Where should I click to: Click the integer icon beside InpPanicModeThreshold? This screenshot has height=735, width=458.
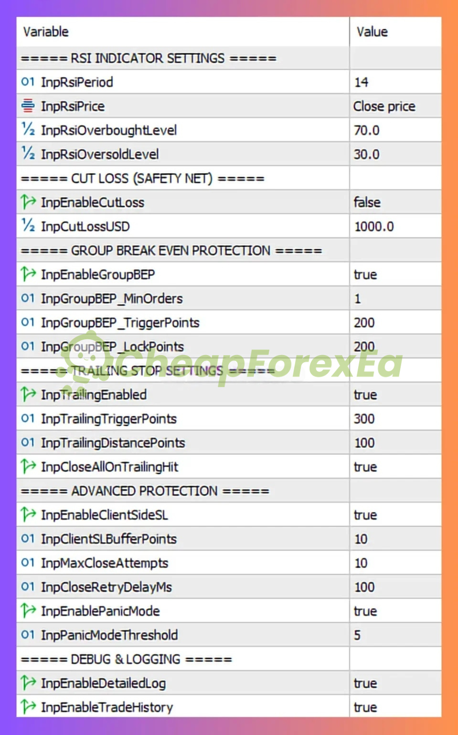click(28, 635)
